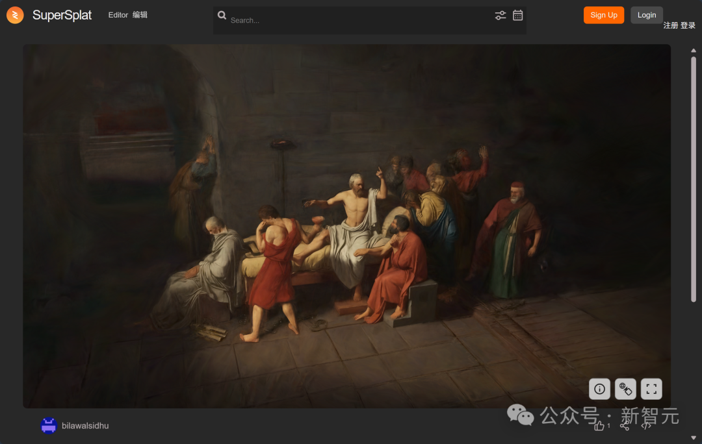Enter fullscreen with the fullscreen button
The width and height of the screenshot is (702, 444).
[651, 389]
